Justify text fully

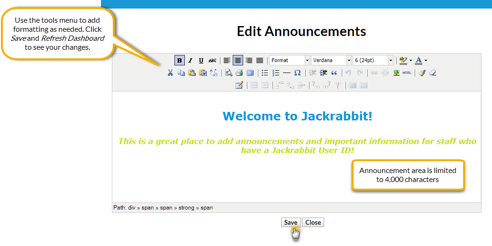pyautogui.click(x=260, y=60)
